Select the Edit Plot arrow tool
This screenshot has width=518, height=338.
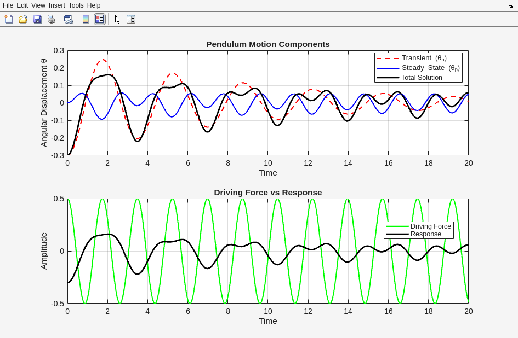pyautogui.click(x=117, y=19)
